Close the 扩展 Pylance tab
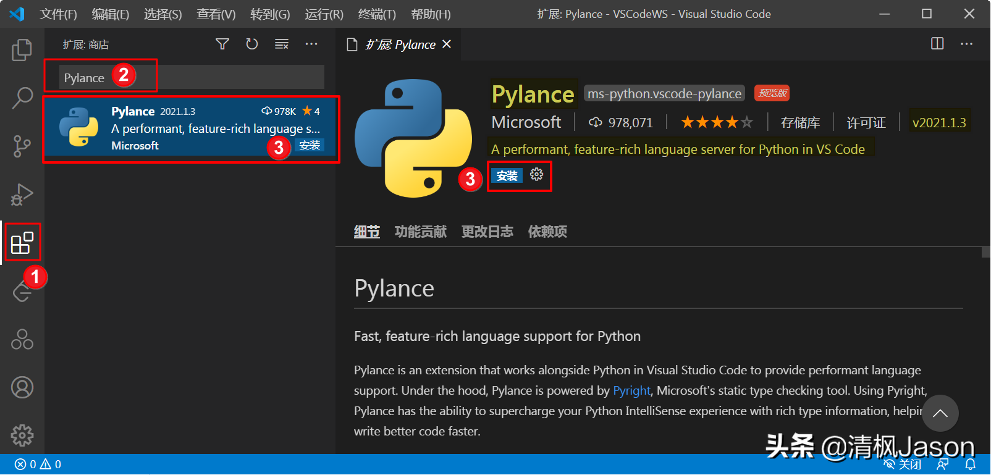The height and width of the screenshot is (475, 991). click(447, 44)
